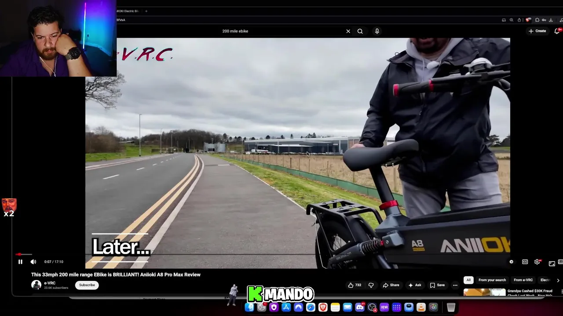This screenshot has width=563, height=316.
Task: Open YouTube notifications bell
Action: point(557,31)
